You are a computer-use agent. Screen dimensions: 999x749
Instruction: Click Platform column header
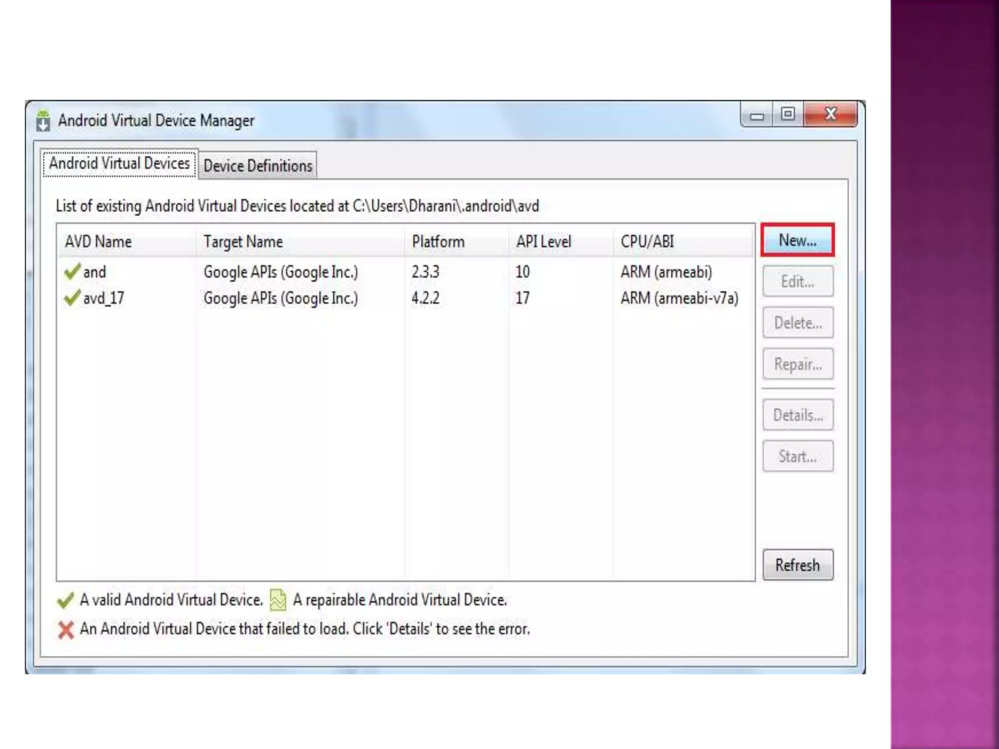point(438,242)
